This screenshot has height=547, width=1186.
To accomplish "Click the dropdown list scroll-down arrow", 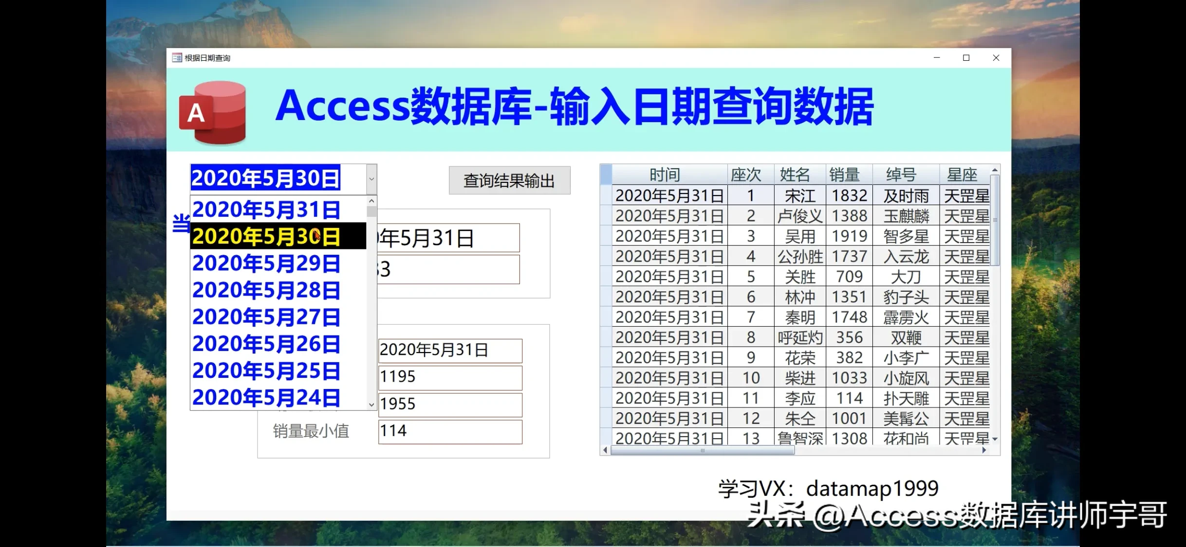I will [371, 405].
